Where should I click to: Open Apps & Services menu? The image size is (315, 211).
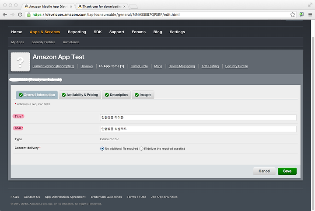tap(45, 32)
